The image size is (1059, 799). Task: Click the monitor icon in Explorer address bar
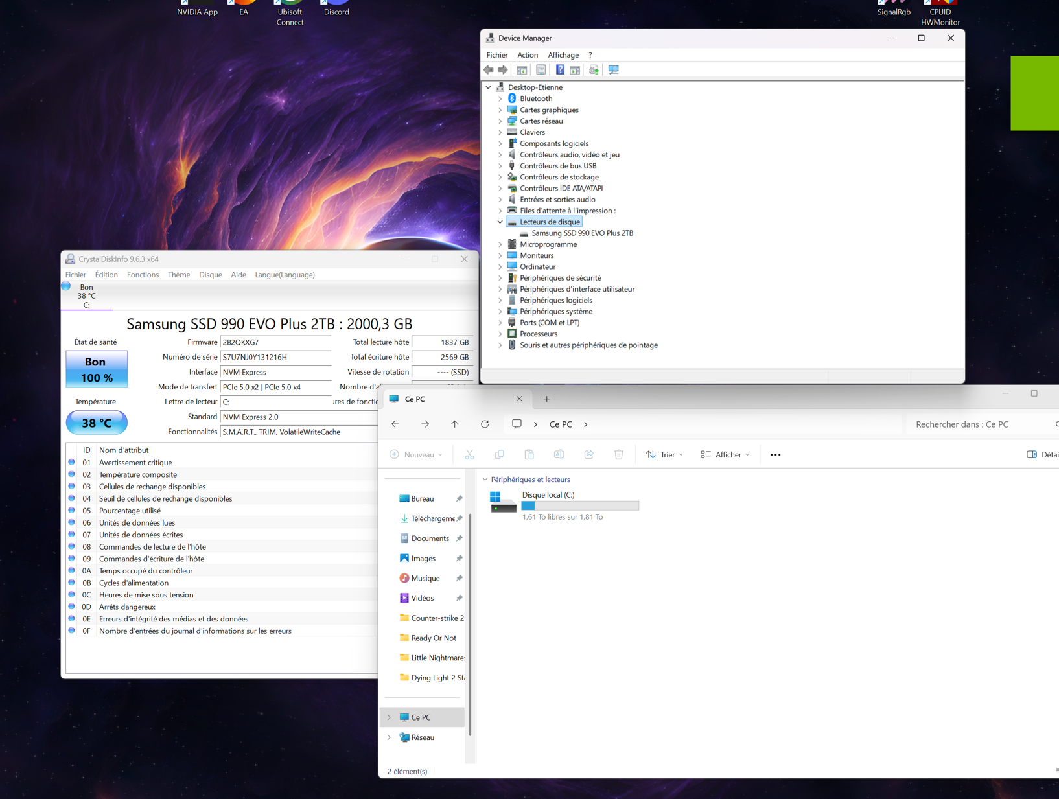517,424
